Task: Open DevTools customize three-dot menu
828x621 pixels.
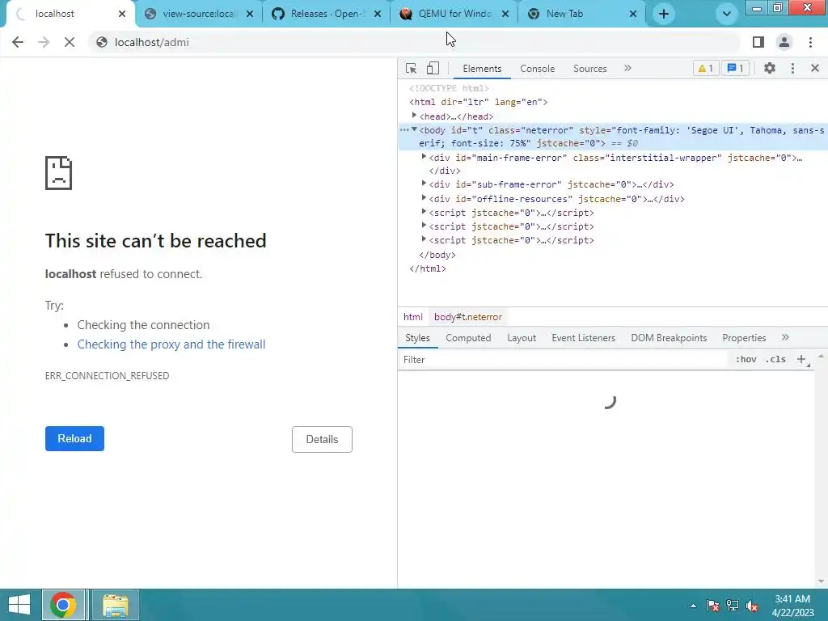Action: (792, 68)
